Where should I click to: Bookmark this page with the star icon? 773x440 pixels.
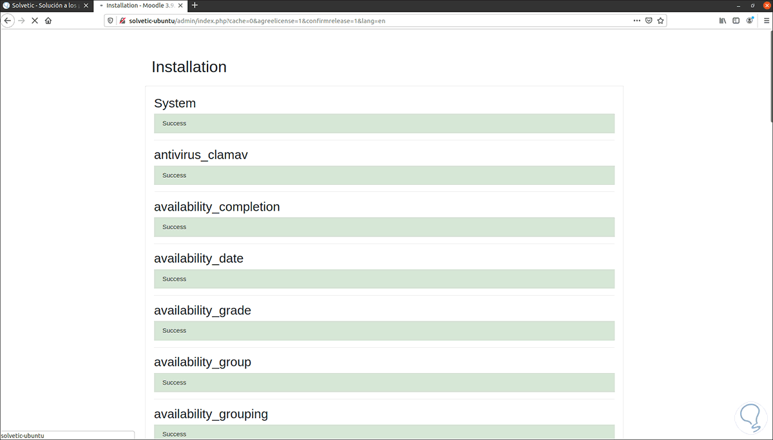[x=660, y=20]
